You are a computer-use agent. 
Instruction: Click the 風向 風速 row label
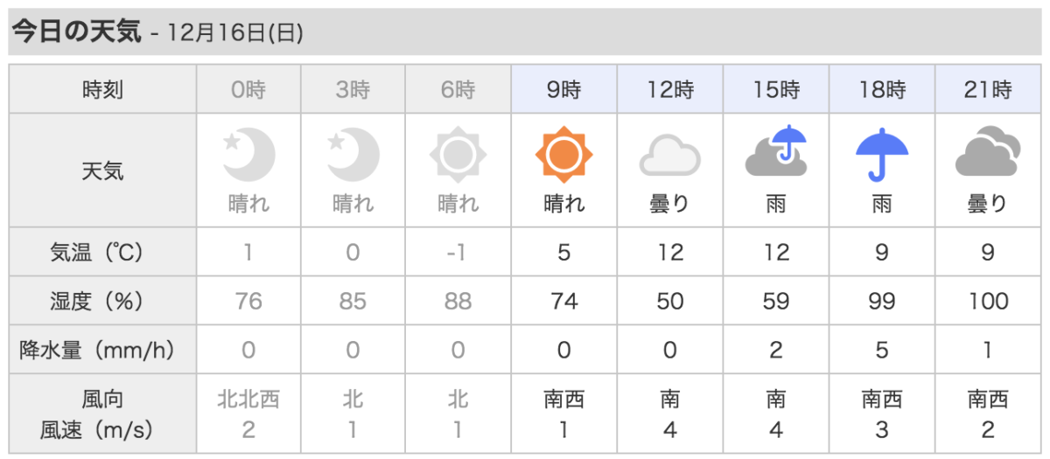coord(102,414)
